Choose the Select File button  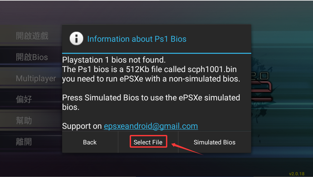click(148, 142)
